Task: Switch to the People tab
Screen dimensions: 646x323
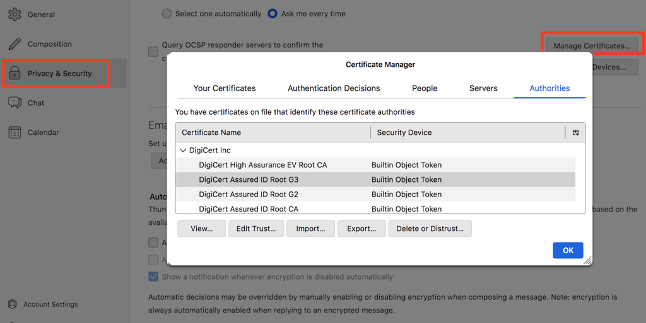Action: 425,88
